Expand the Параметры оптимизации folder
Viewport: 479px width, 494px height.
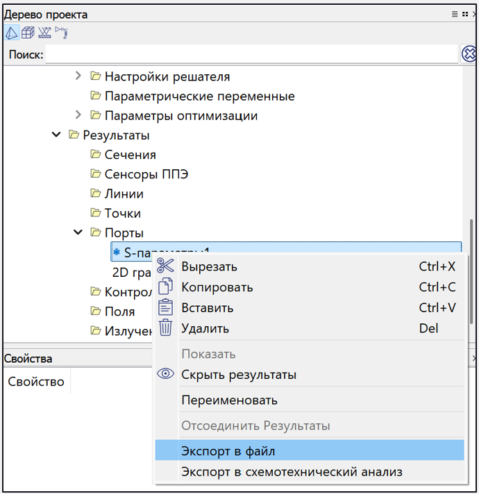[78, 115]
